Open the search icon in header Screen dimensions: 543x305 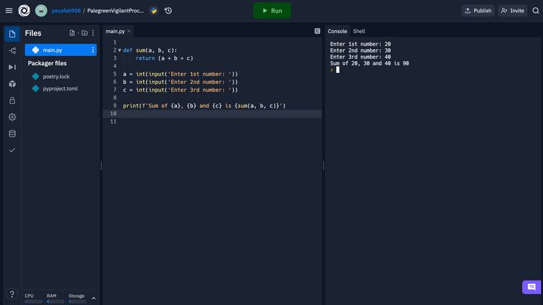[x=535, y=11]
